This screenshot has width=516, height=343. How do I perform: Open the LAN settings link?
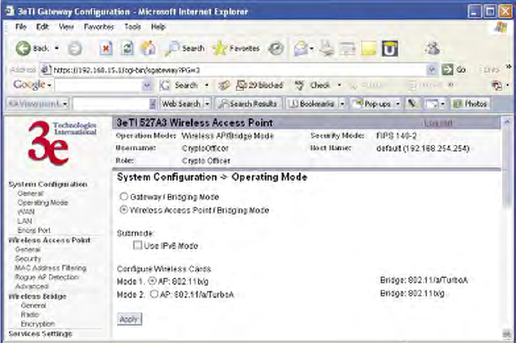pos(25,221)
